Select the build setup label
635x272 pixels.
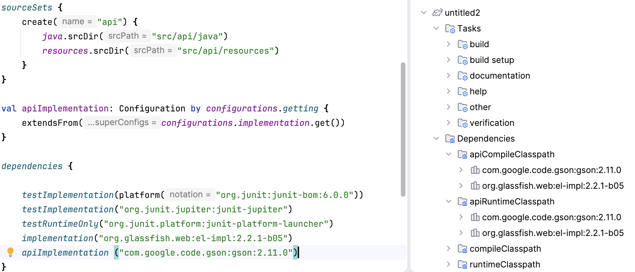pyautogui.click(x=492, y=60)
